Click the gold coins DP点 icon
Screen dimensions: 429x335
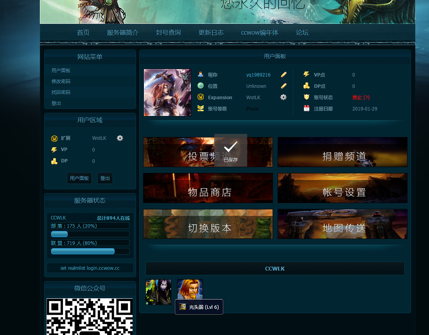point(307,86)
